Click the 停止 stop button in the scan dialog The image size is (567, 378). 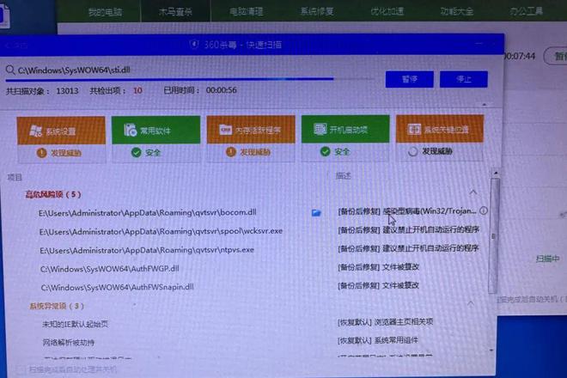click(464, 79)
